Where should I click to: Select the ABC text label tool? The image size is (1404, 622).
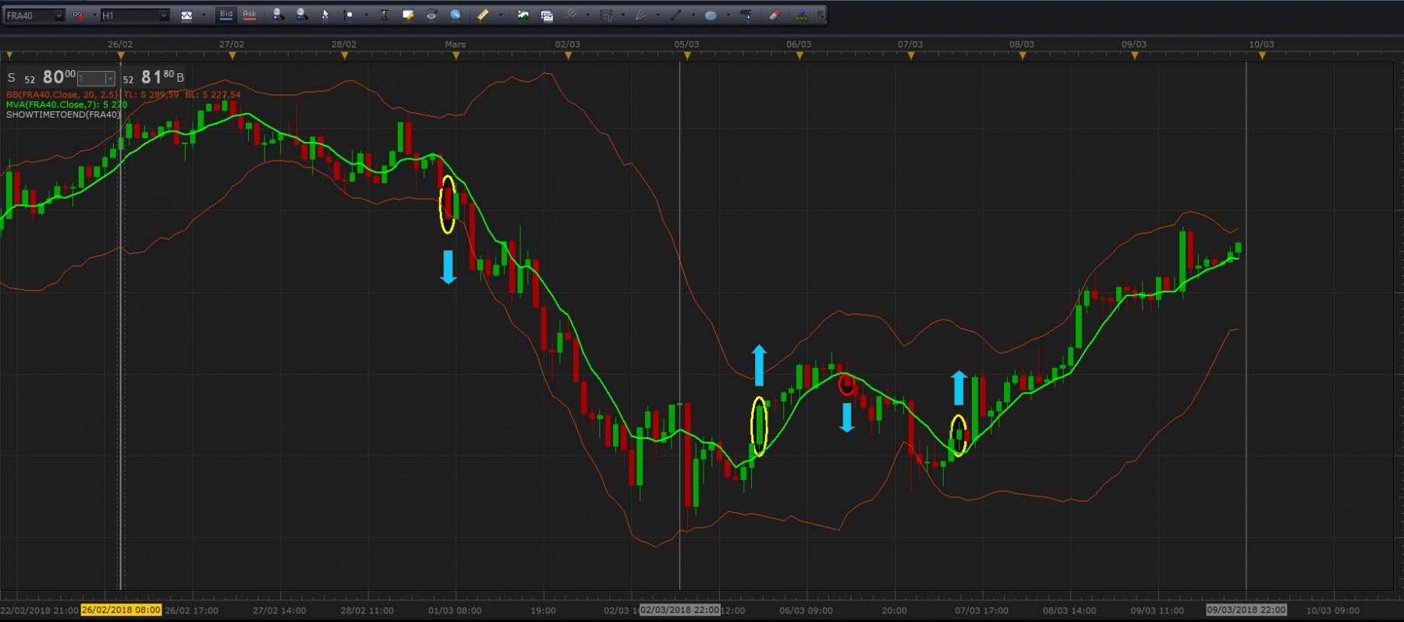tap(746, 15)
